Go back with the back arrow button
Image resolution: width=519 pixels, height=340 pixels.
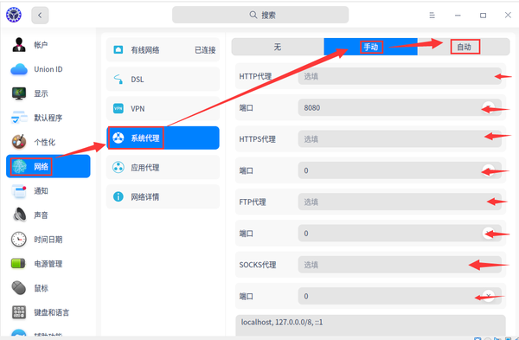coord(40,16)
